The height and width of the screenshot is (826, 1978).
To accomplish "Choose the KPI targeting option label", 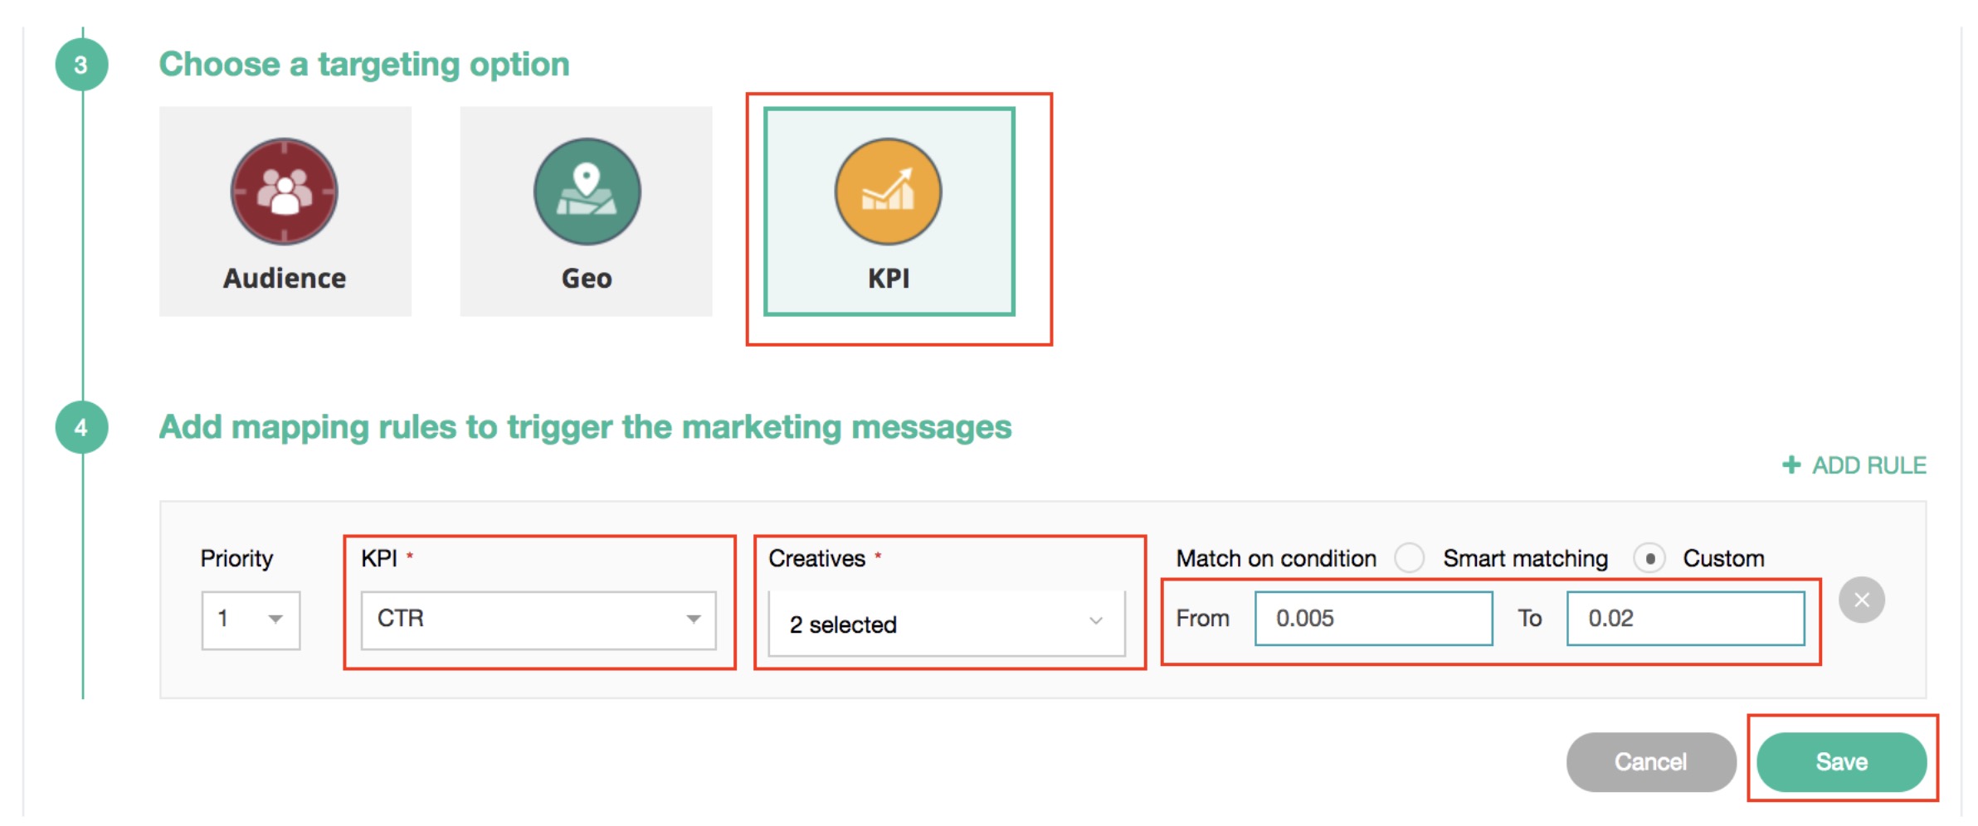I will click(889, 279).
